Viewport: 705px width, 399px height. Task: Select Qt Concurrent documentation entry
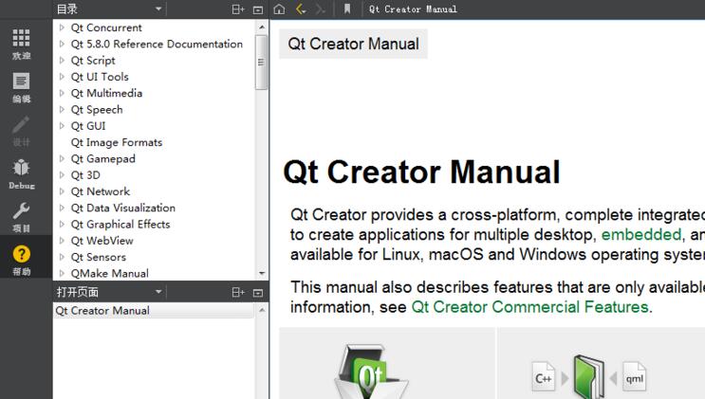tap(106, 27)
